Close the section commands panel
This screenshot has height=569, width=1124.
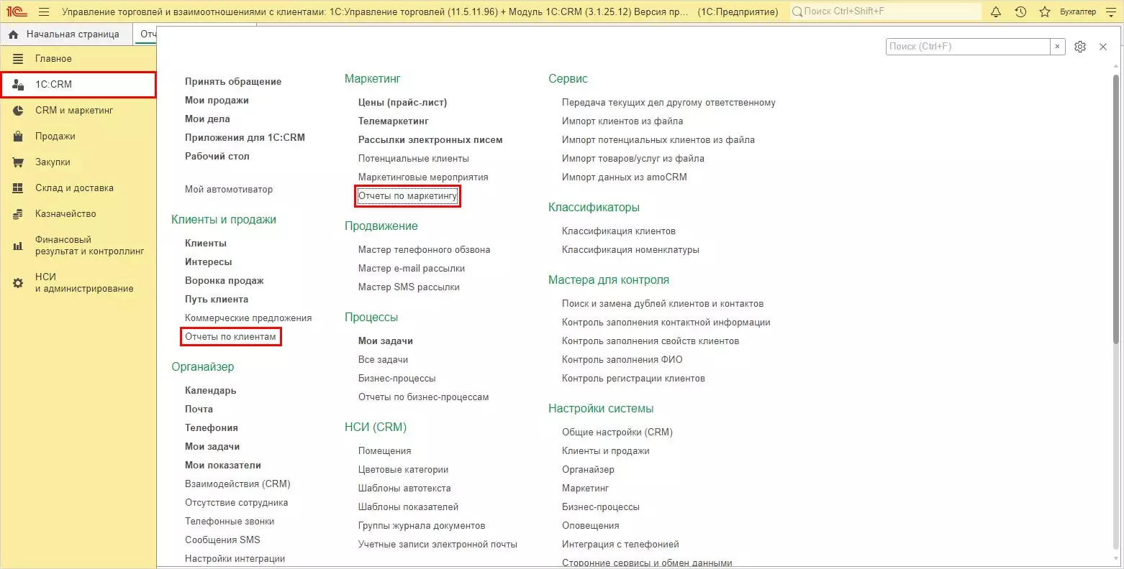(1103, 47)
